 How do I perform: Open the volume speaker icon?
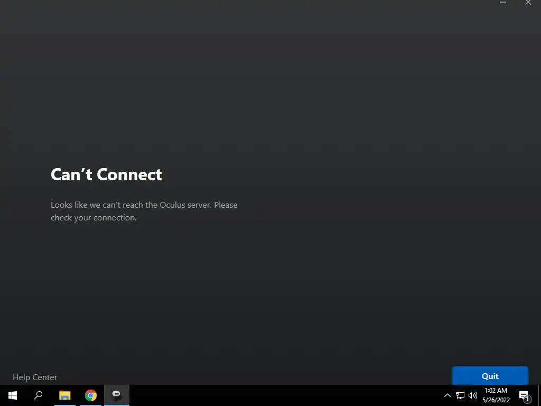tap(473, 395)
